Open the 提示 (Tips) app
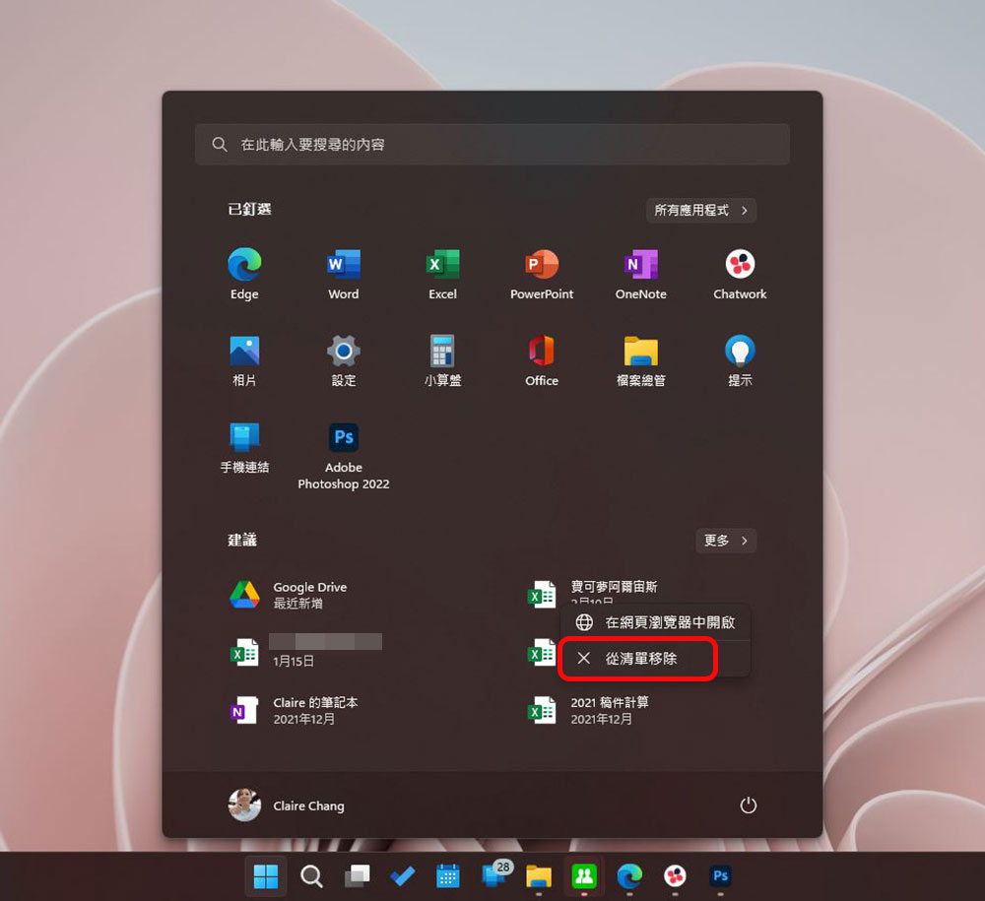This screenshot has width=985, height=901. tap(740, 360)
